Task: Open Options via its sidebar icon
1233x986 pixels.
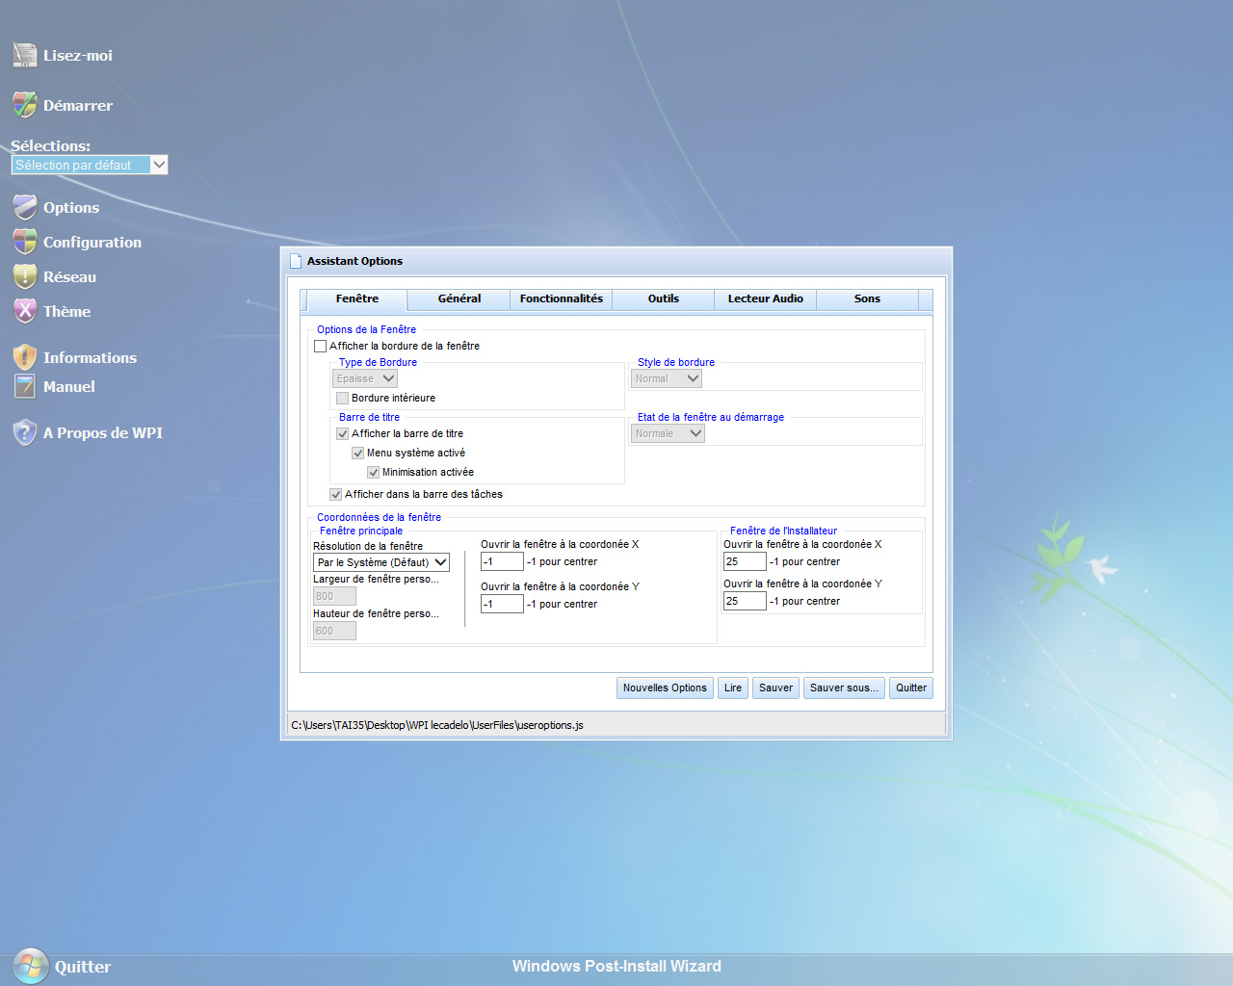Action: [x=25, y=207]
